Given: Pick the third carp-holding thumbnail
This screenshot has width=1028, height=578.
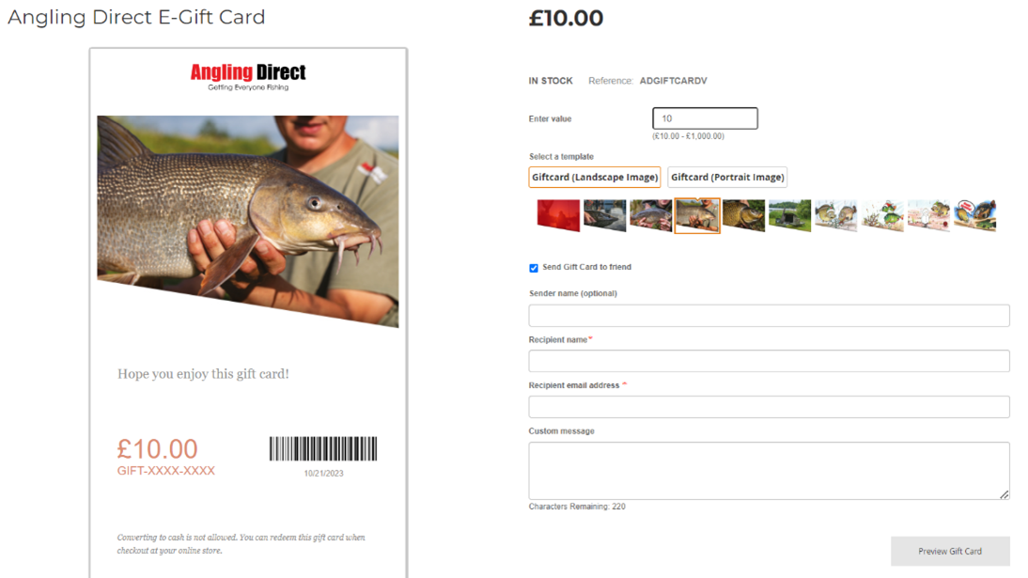Looking at the screenshot, I should 650,215.
